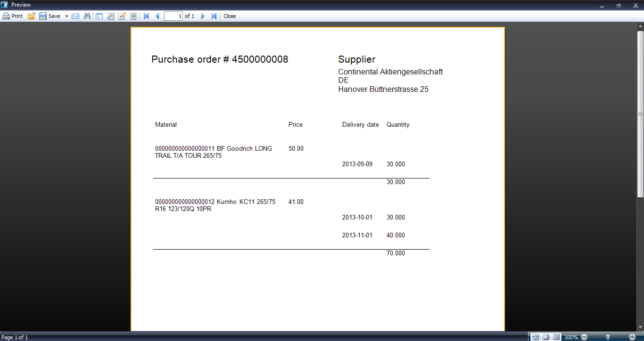Go to previous page arrow
Image resolution: width=644 pixels, height=341 pixels.
(157, 16)
